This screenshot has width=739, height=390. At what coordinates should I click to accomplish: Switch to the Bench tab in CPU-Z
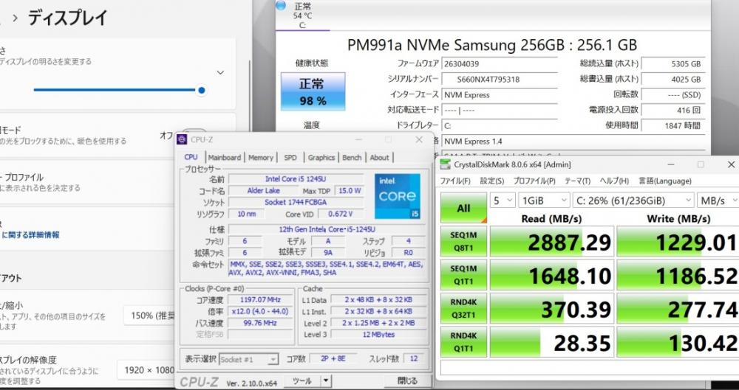pyautogui.click(x=352, y=158)
